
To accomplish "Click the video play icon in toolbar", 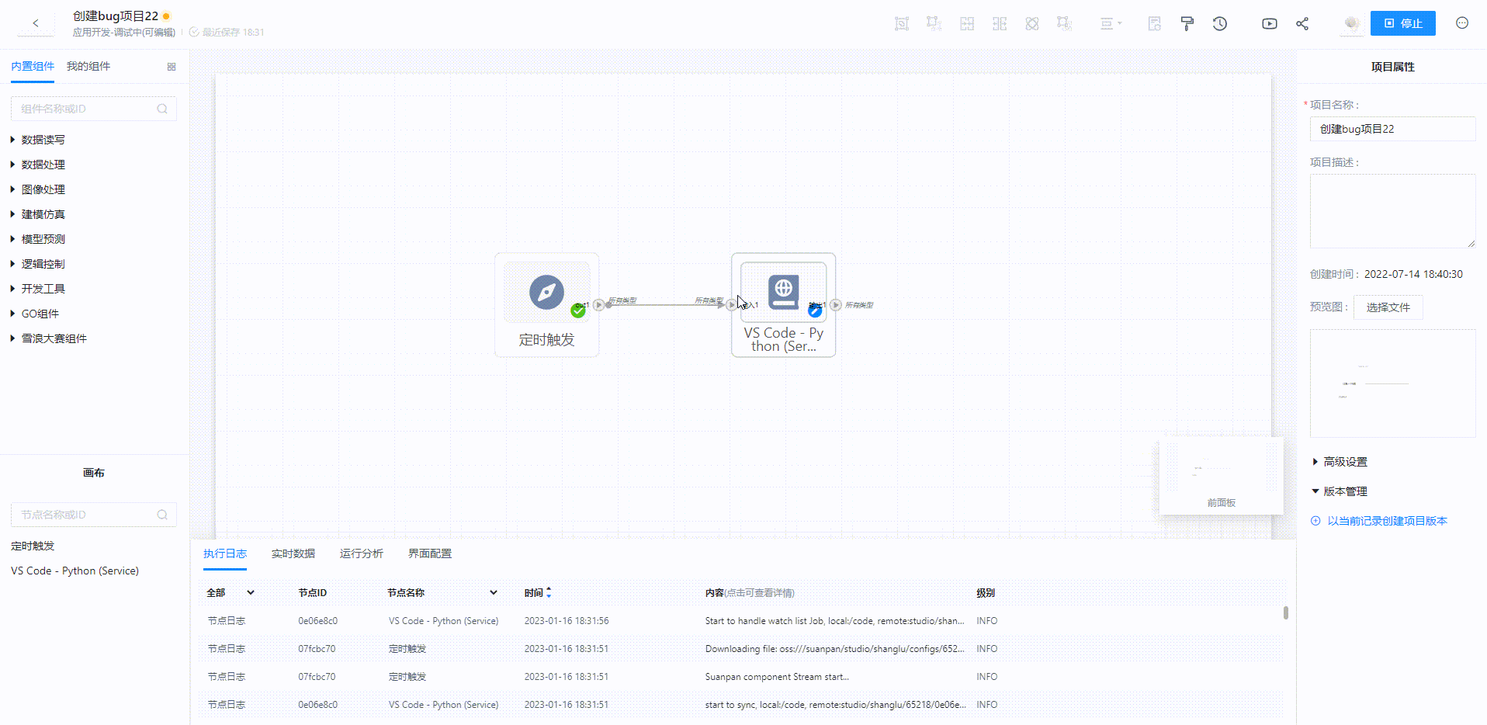I will coord(1269,23).
